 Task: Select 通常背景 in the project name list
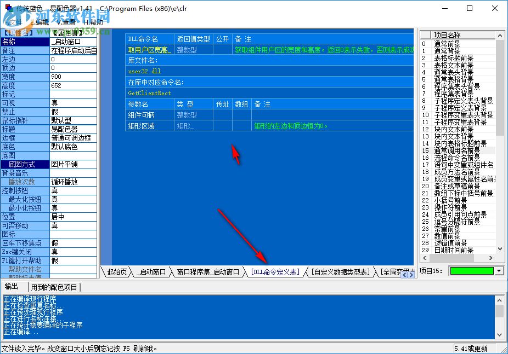(449, 51)
